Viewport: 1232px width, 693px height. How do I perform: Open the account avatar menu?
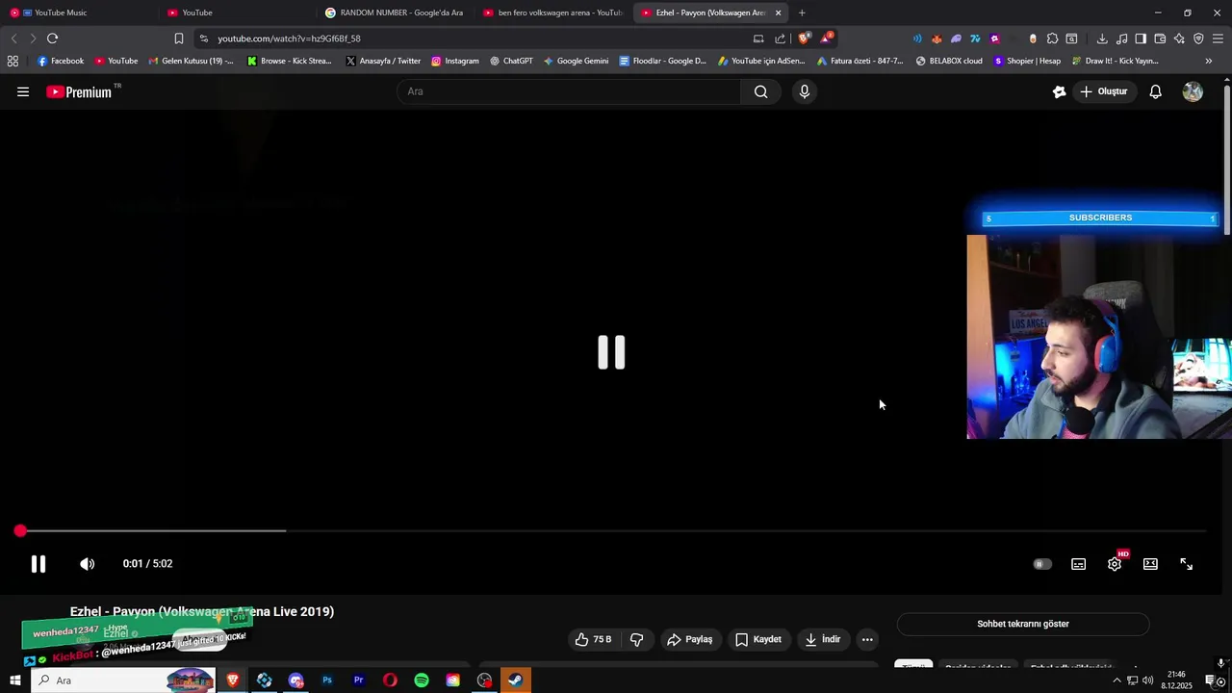[x=1193, y=91]
